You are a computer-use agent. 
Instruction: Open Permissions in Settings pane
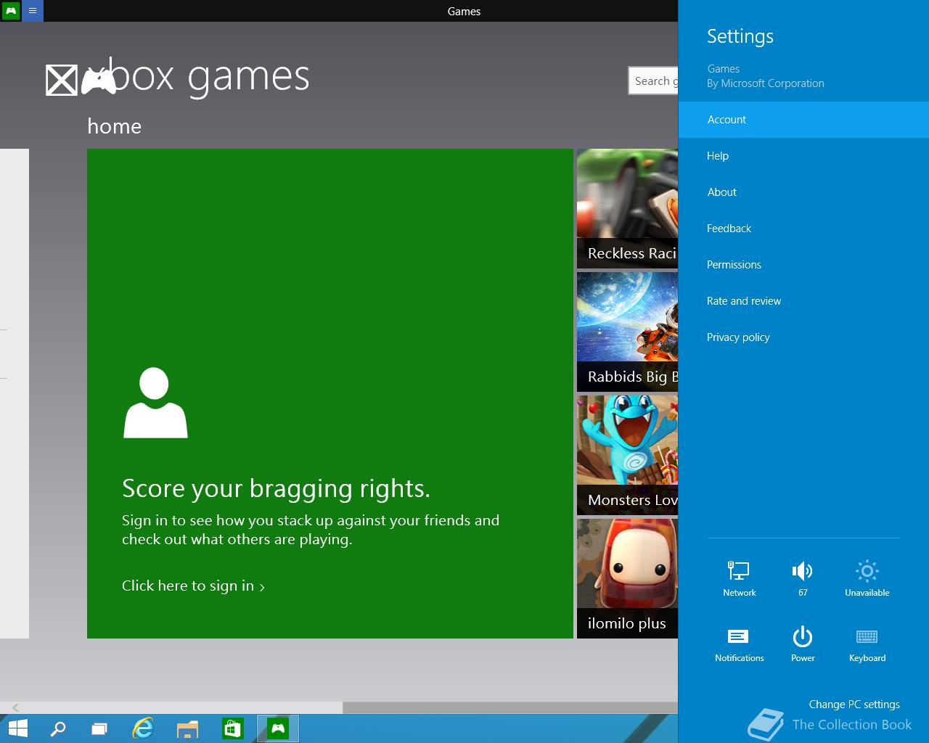(803, 265)
